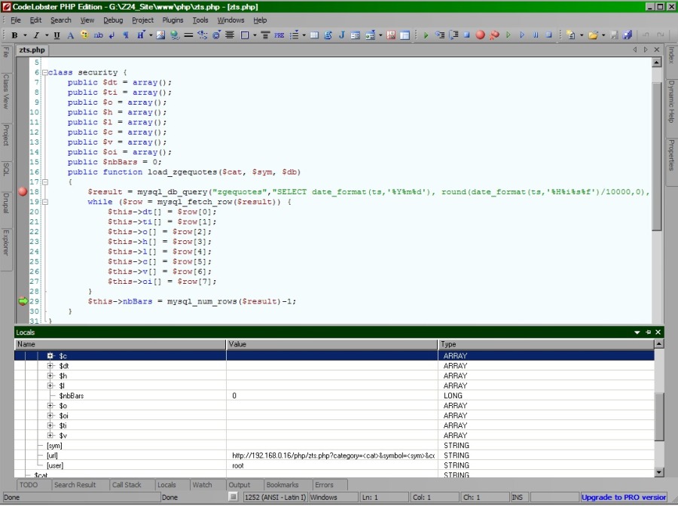
Task: Expand the $v array node
Action: (50, 435)
